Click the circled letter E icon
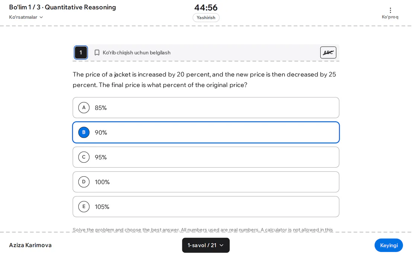 (84, 207)
